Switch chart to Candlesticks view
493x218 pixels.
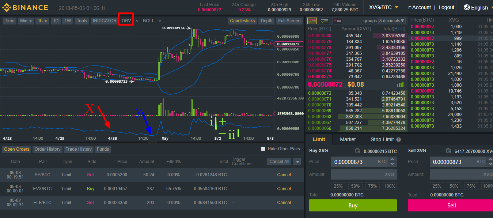(242, 21)
